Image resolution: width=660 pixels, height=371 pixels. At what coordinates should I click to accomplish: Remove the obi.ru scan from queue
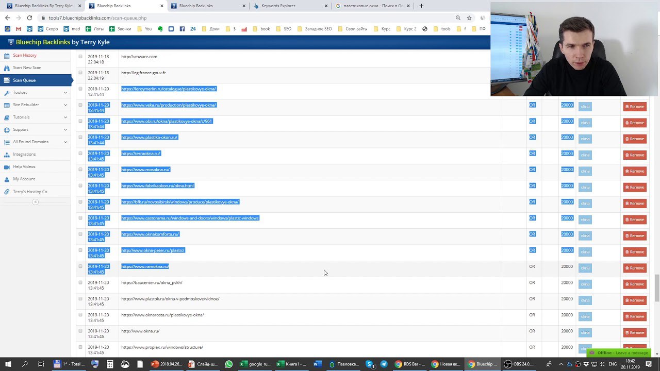coord(635,123)
